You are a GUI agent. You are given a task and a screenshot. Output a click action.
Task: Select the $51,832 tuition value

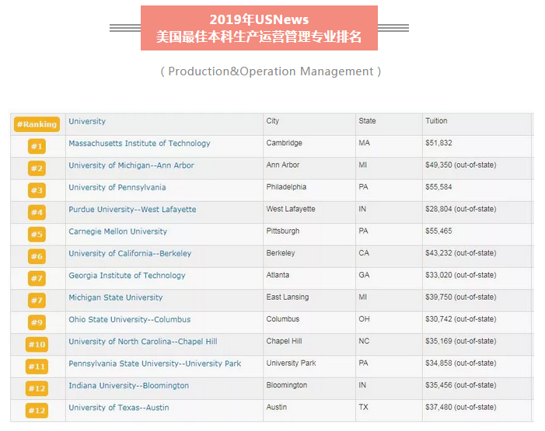tap(438, 143)
